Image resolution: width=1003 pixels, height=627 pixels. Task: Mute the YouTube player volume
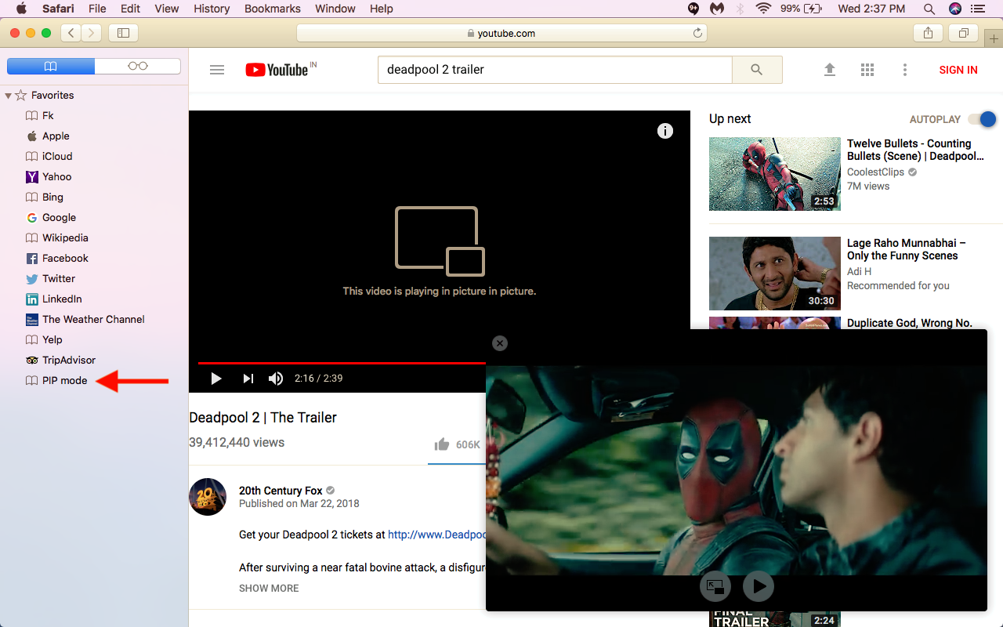[x=276, y=379]
